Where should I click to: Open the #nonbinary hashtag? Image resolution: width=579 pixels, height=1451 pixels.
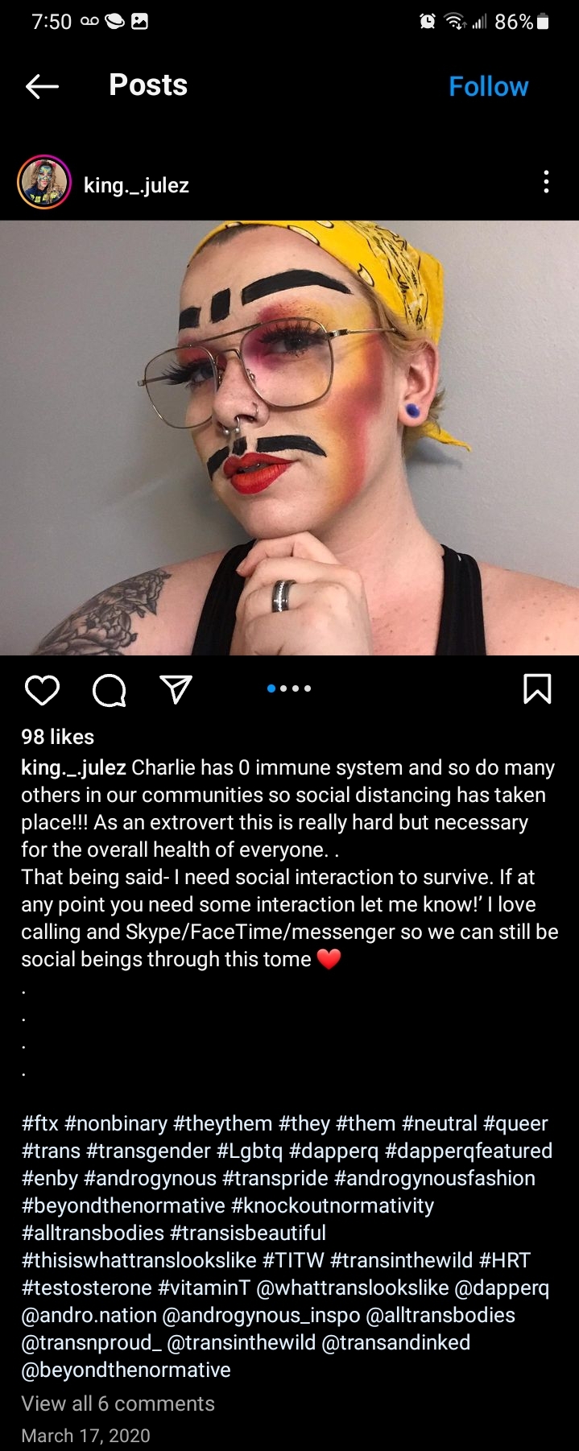click(x=116, y=1123)
